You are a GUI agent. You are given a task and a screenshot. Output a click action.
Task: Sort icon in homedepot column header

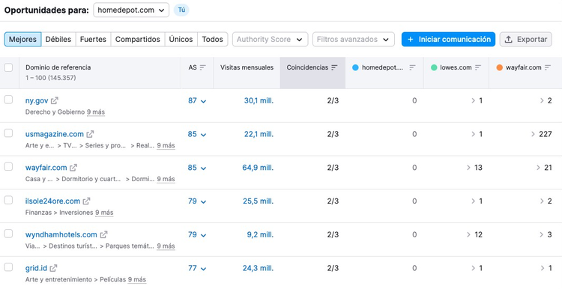[x=412, y=67]
